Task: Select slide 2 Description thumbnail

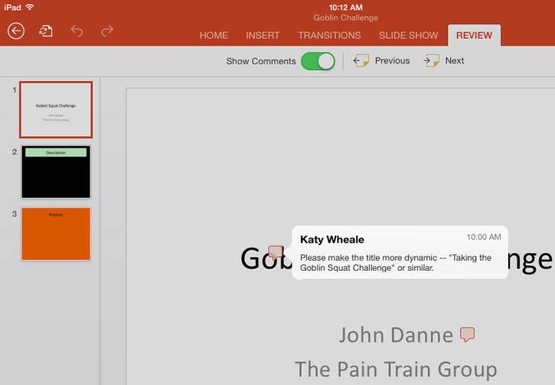Action: (56, 172)
